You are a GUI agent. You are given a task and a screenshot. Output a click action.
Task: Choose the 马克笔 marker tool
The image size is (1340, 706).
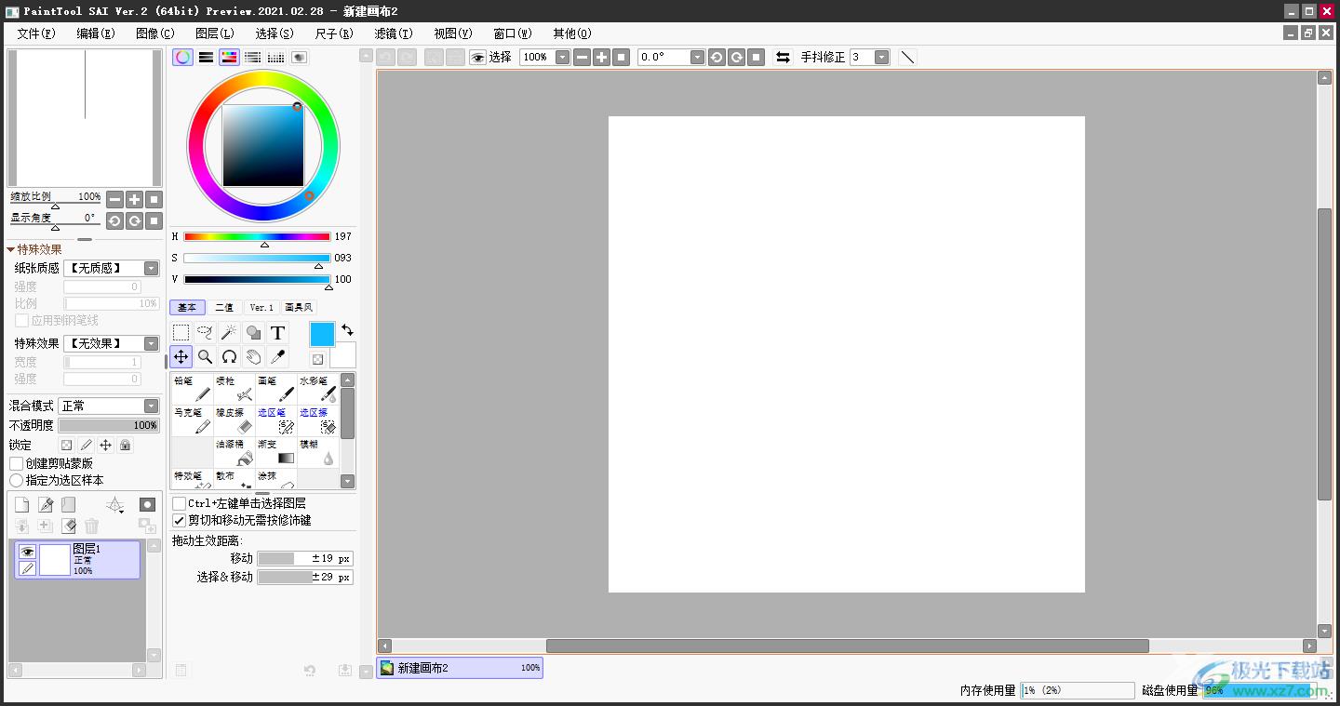(x=193, y=421)
